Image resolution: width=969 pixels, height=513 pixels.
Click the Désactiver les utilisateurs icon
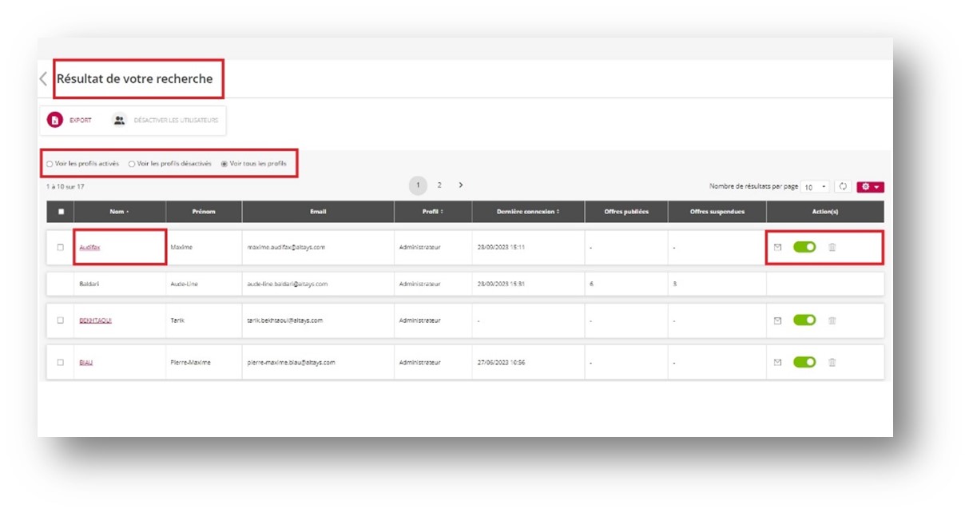point(119,120)
